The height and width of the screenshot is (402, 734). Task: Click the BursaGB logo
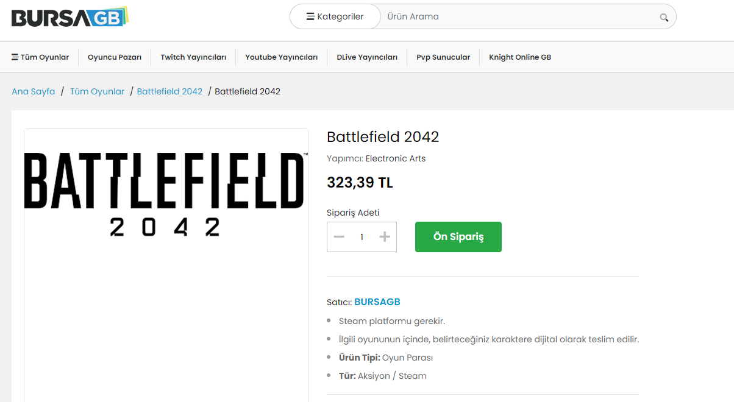coord(69,17)
